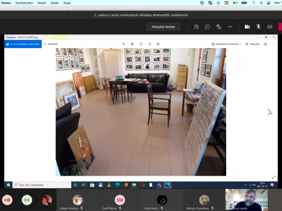Click the Hungarian flag input source icon
The height and width of the screenshot is (211, 282).
(227, 3)
